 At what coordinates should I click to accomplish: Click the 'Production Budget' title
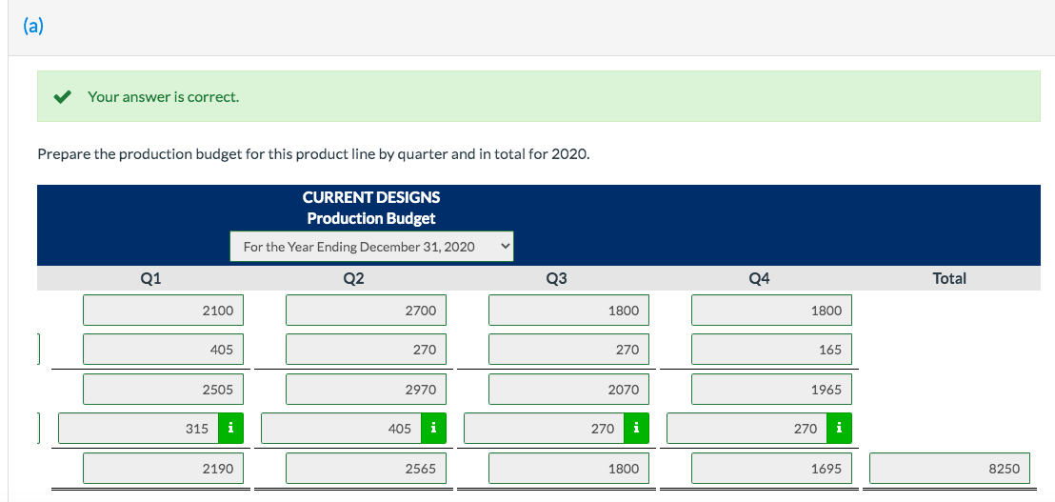pyautogui.click(x=371, y=219)
